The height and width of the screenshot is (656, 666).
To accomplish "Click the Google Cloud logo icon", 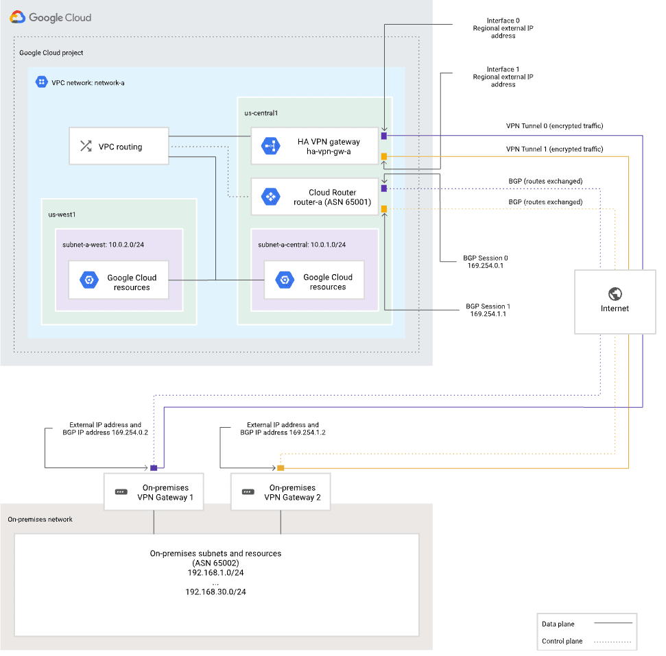I will click(17, 17).
